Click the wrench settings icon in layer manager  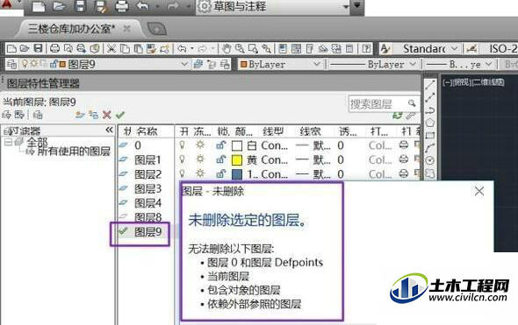click(x=411, y=116)
